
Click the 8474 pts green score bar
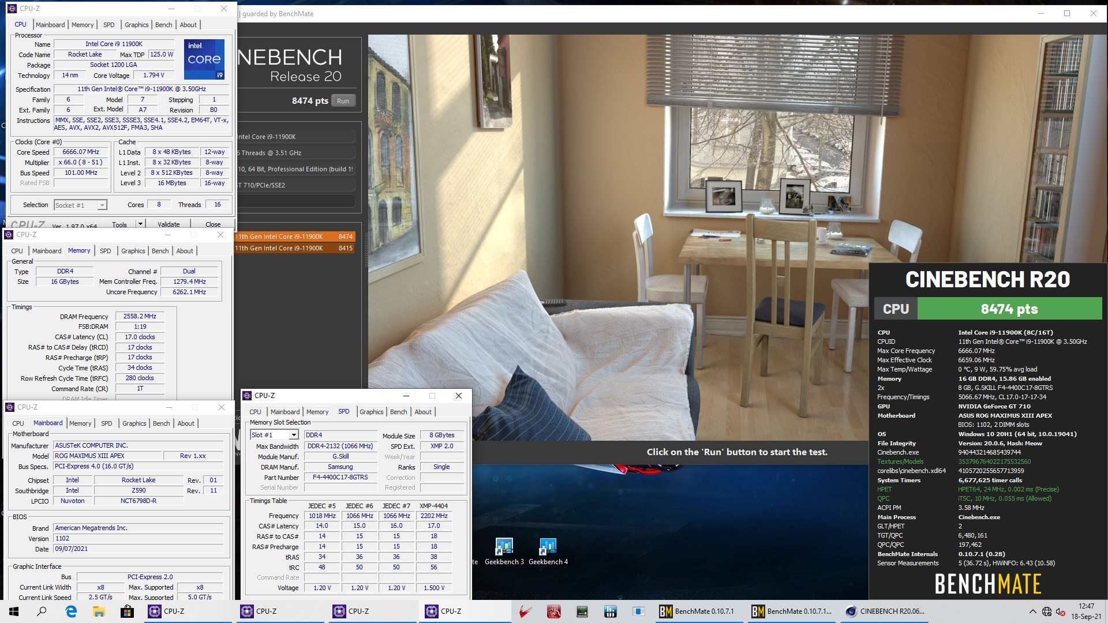coord(1009,309)
